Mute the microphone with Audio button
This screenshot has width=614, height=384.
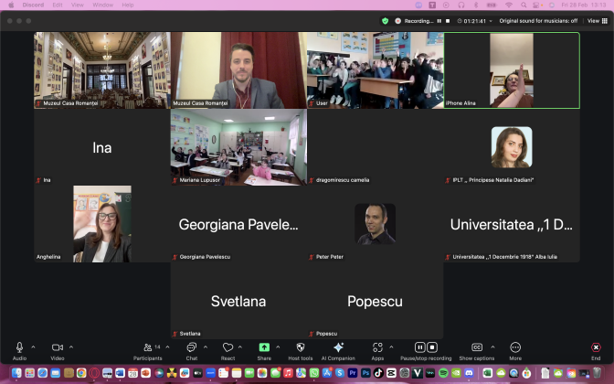click(19, 348)
